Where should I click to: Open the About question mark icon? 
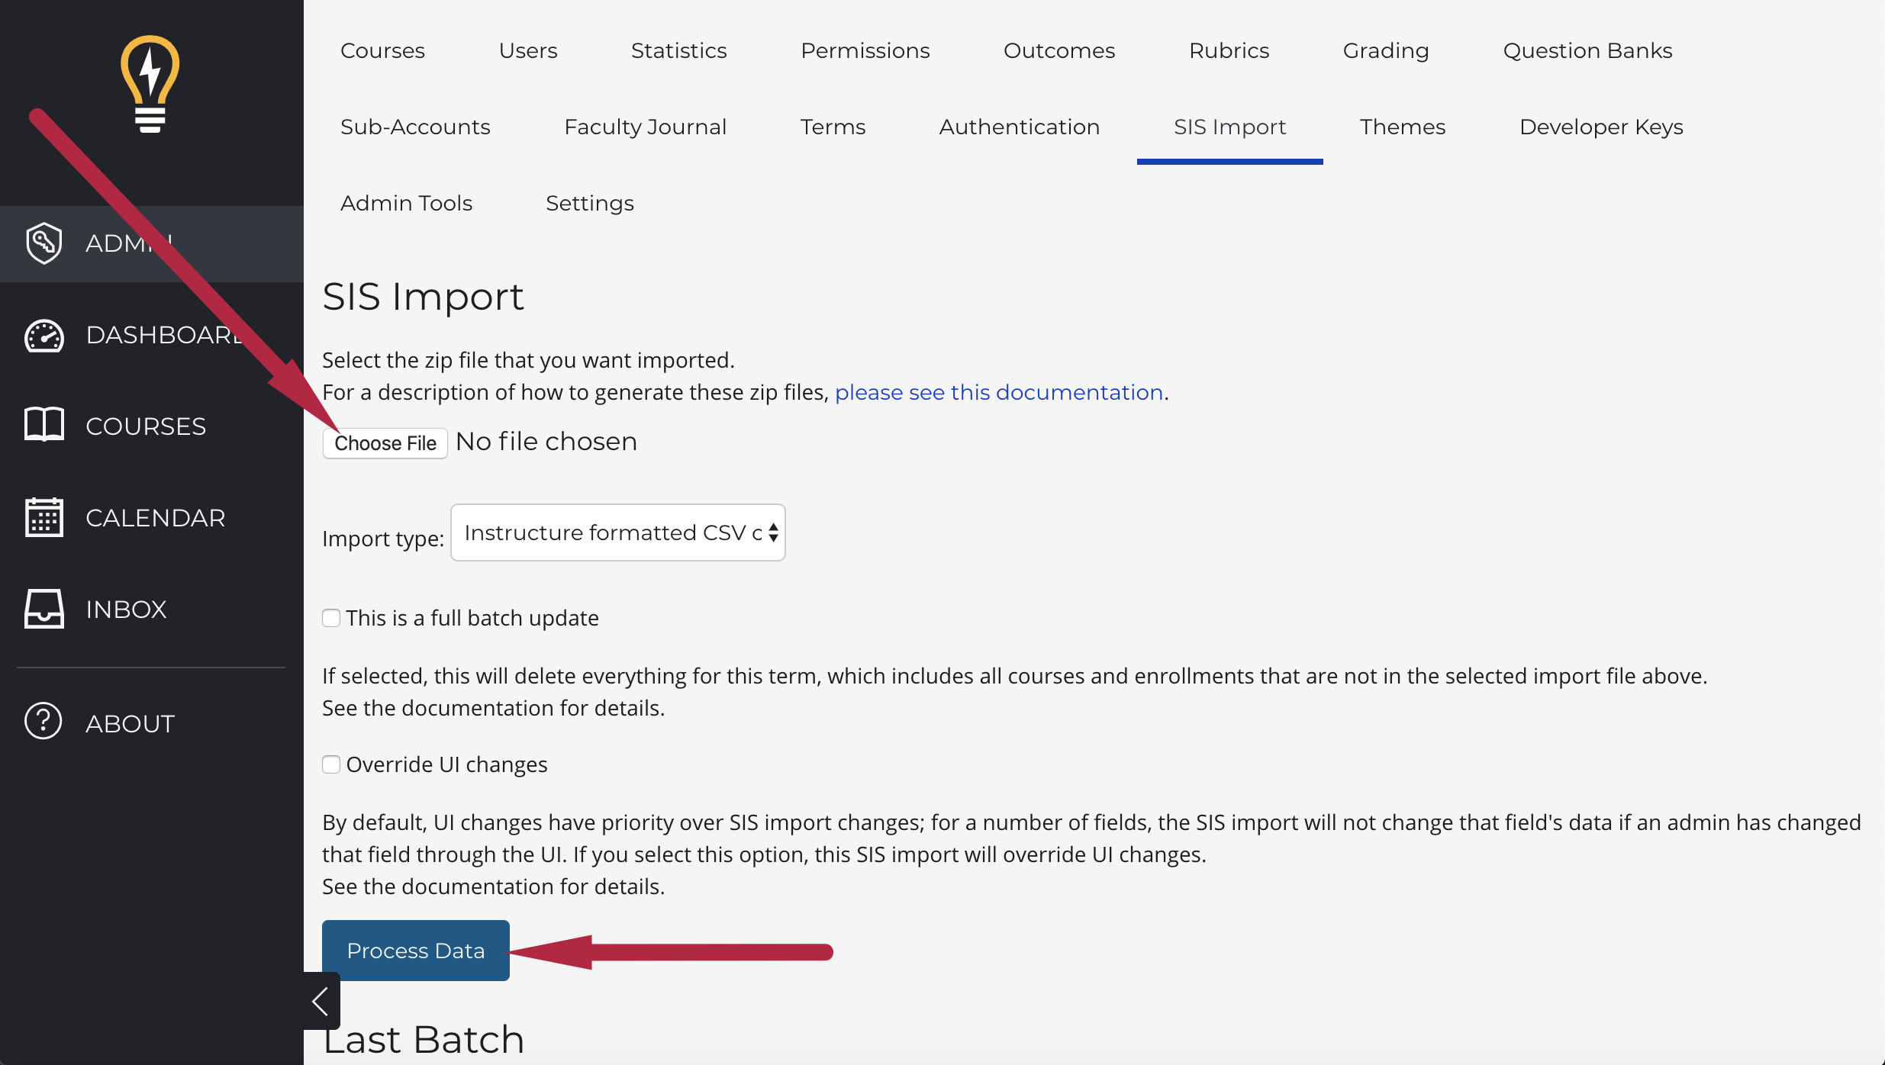click(43, 721)
